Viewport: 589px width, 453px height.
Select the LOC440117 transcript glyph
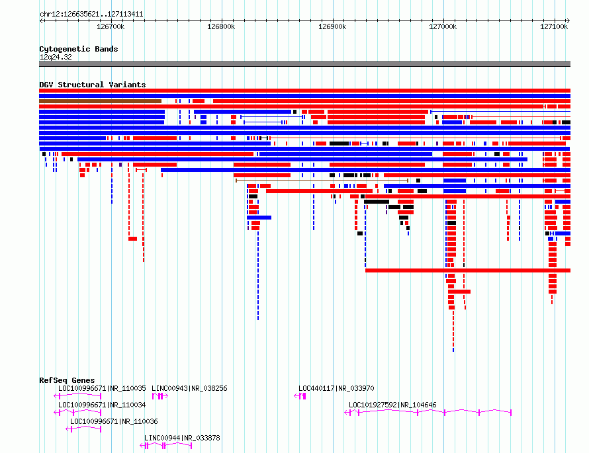[x=300, y=396]
